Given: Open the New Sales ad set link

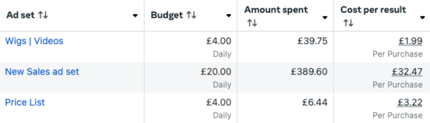Looking at the screenshot, I should coord(42,72).
